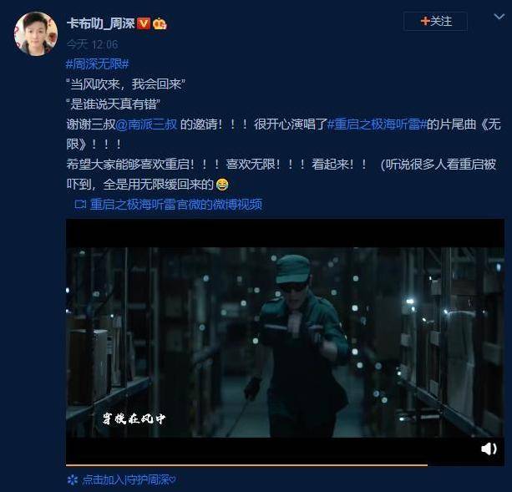Screen dimensions: 512x492
Task: Click the laughing emoji in the post
Action: coord(222,185)
